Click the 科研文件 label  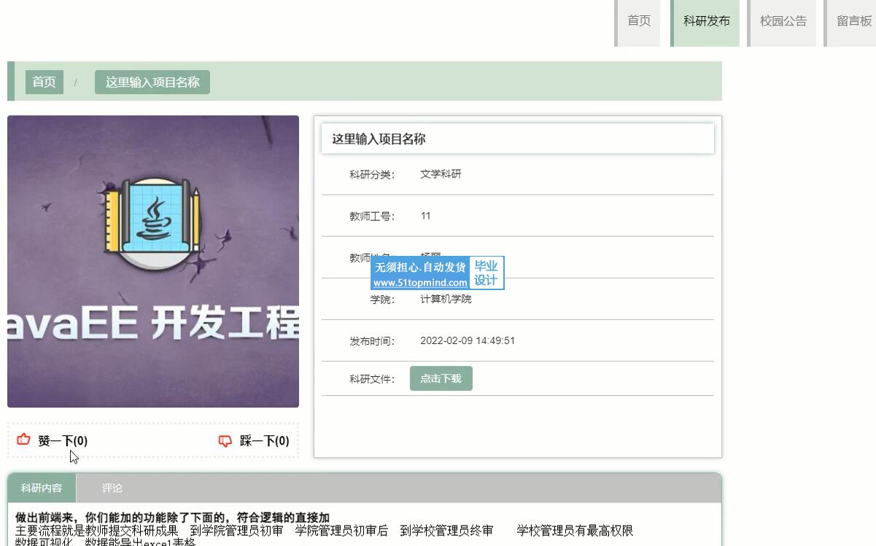(372, 378)
